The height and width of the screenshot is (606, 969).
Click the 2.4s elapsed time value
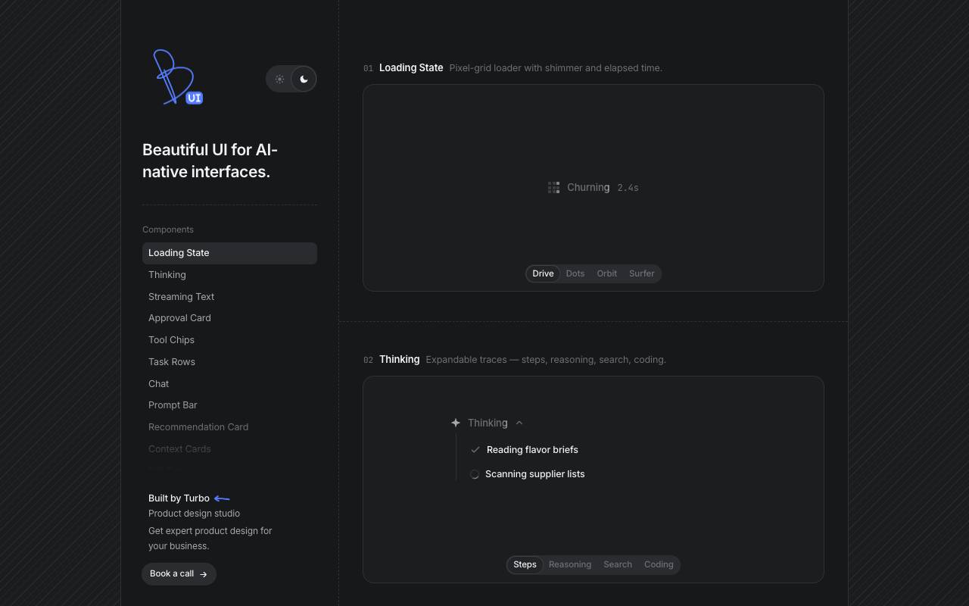click(x=628, y=188)
